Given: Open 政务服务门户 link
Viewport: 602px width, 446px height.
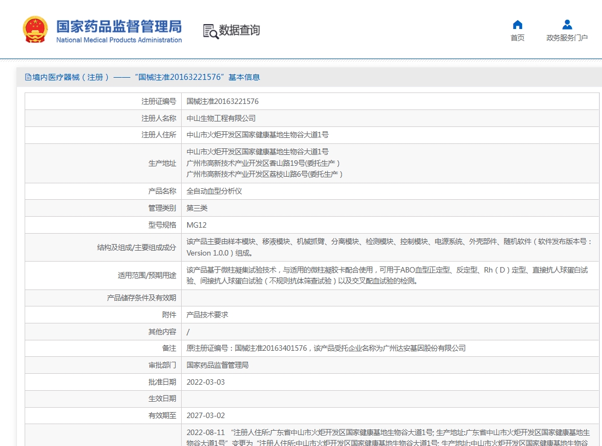Looking at the screenshot, I should click(x=567, y=38).
